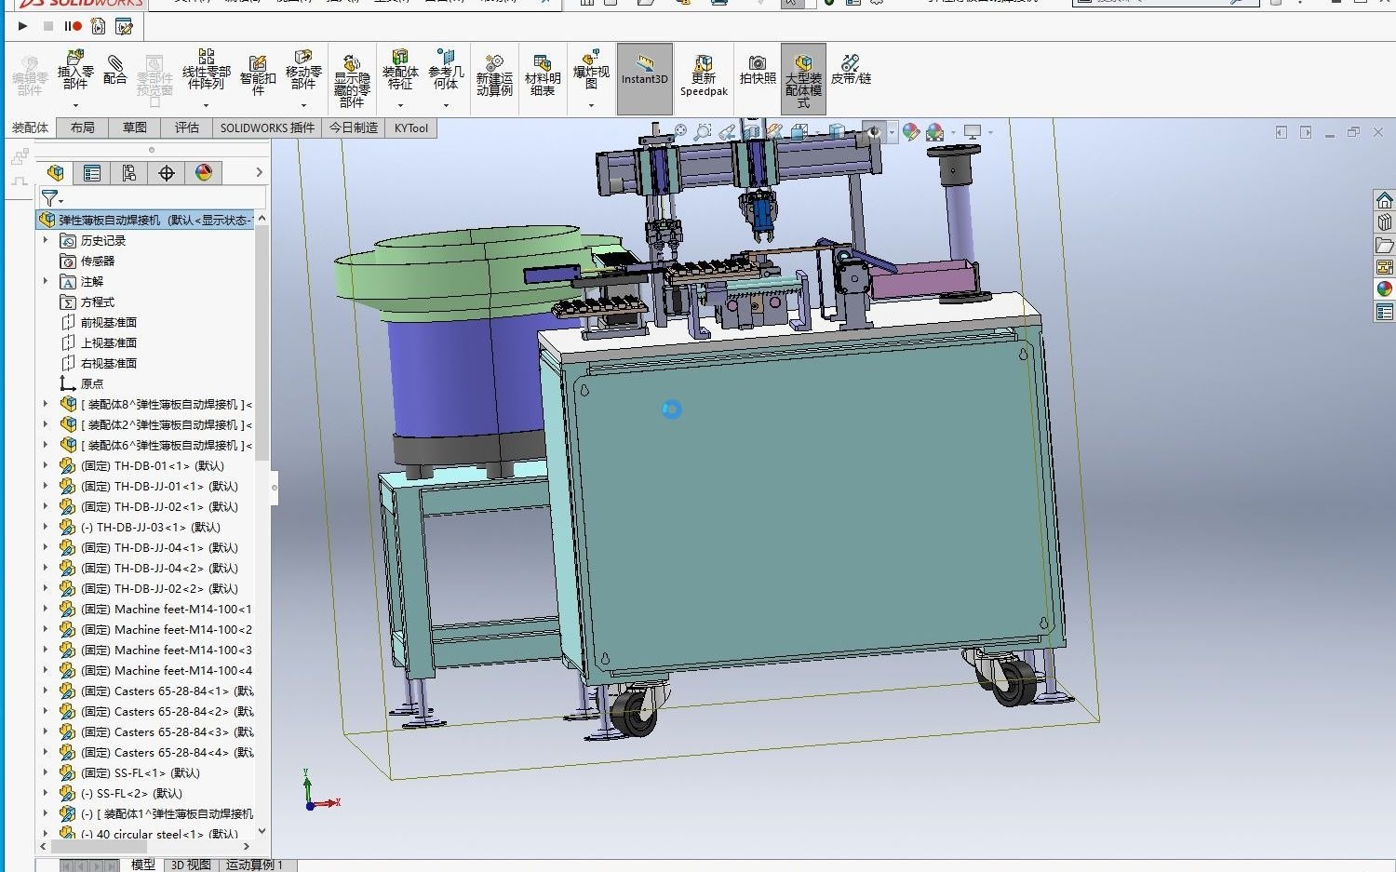
Task: Expand the TH-DB-01<1> tree item
Action: pyautogui.click(x=46, y=465)
